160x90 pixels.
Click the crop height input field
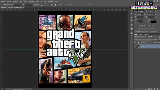coord(29,5)
